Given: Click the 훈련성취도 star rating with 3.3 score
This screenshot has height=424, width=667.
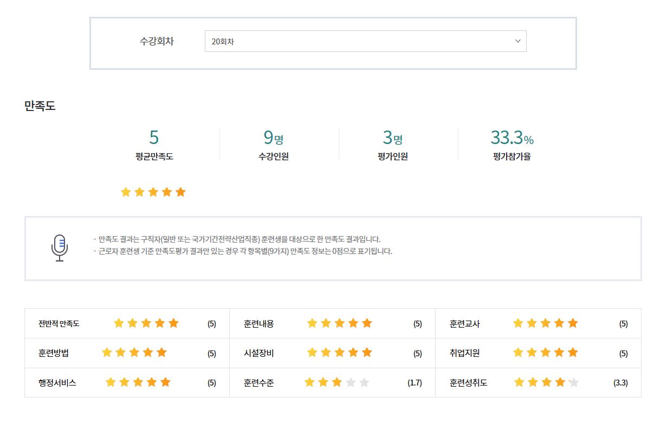Looking at the screenshot, I should coord(546,382).
